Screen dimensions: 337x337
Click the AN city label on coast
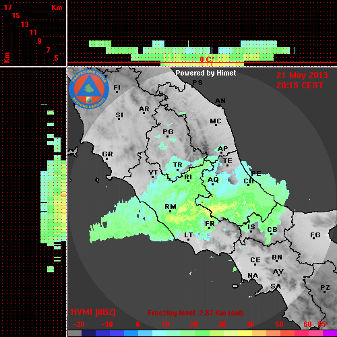[x=220, y=101]
